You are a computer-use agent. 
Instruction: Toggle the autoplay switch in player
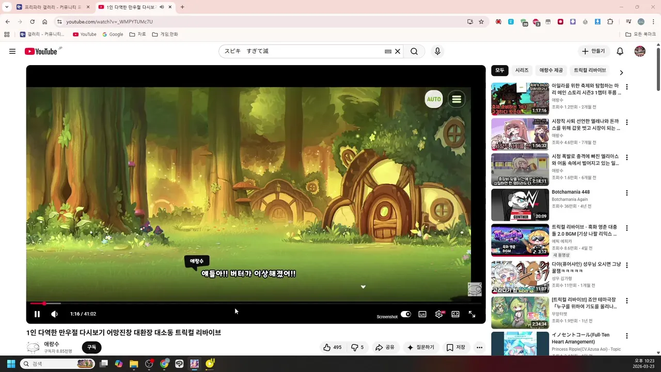click(406, 314)
